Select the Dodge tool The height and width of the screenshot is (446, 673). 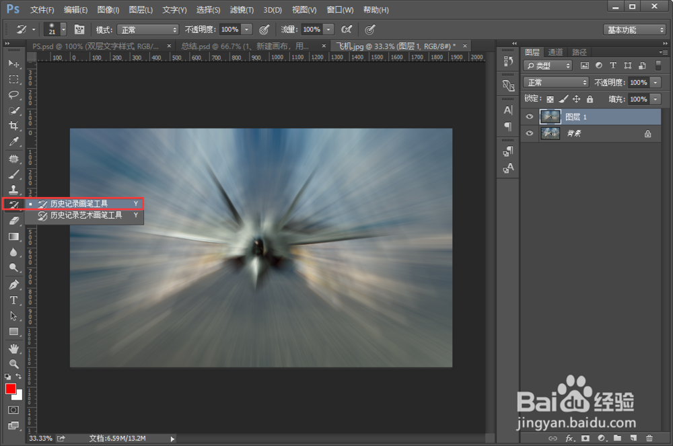[x=13, y=268]
